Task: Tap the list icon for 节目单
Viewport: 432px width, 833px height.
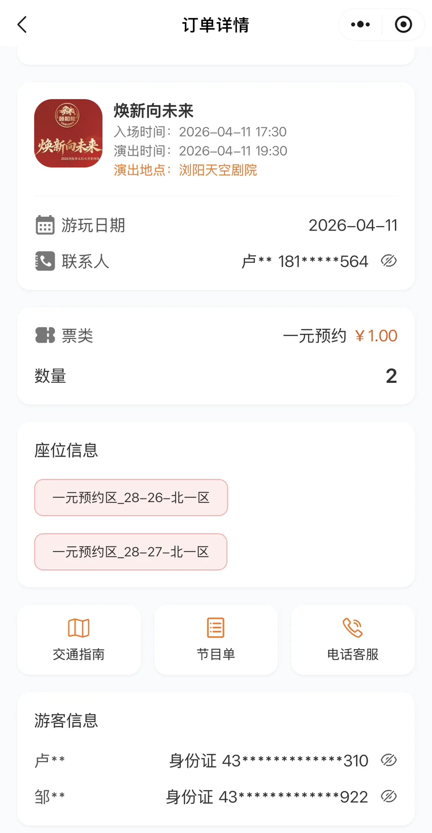Action: [x=216, y=628]
